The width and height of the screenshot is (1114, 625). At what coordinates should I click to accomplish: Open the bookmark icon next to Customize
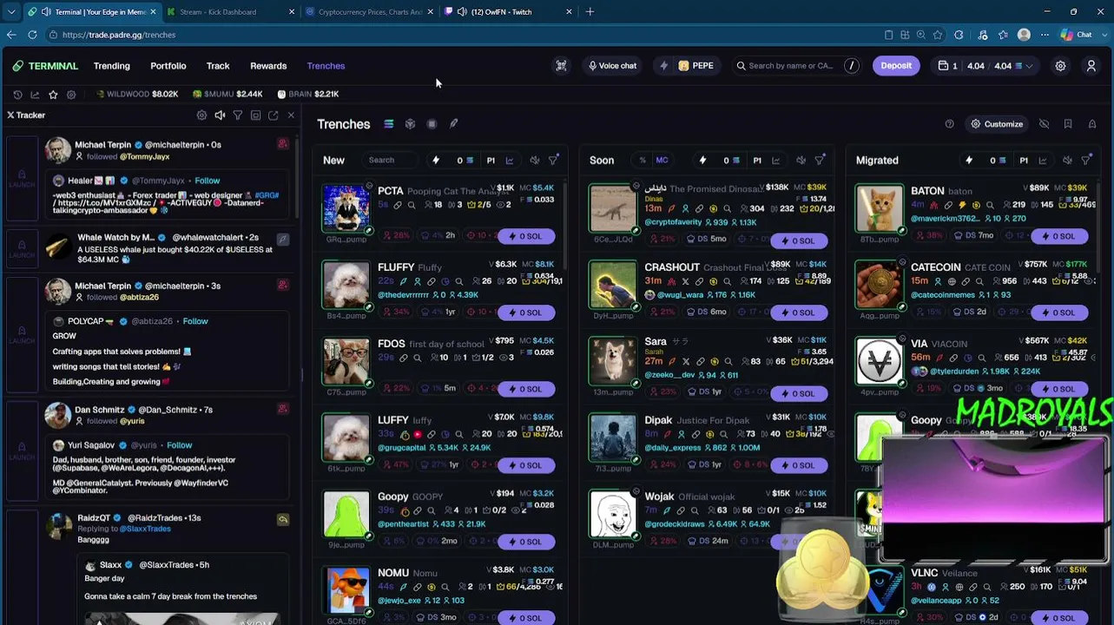click(x=1068, y=124)
